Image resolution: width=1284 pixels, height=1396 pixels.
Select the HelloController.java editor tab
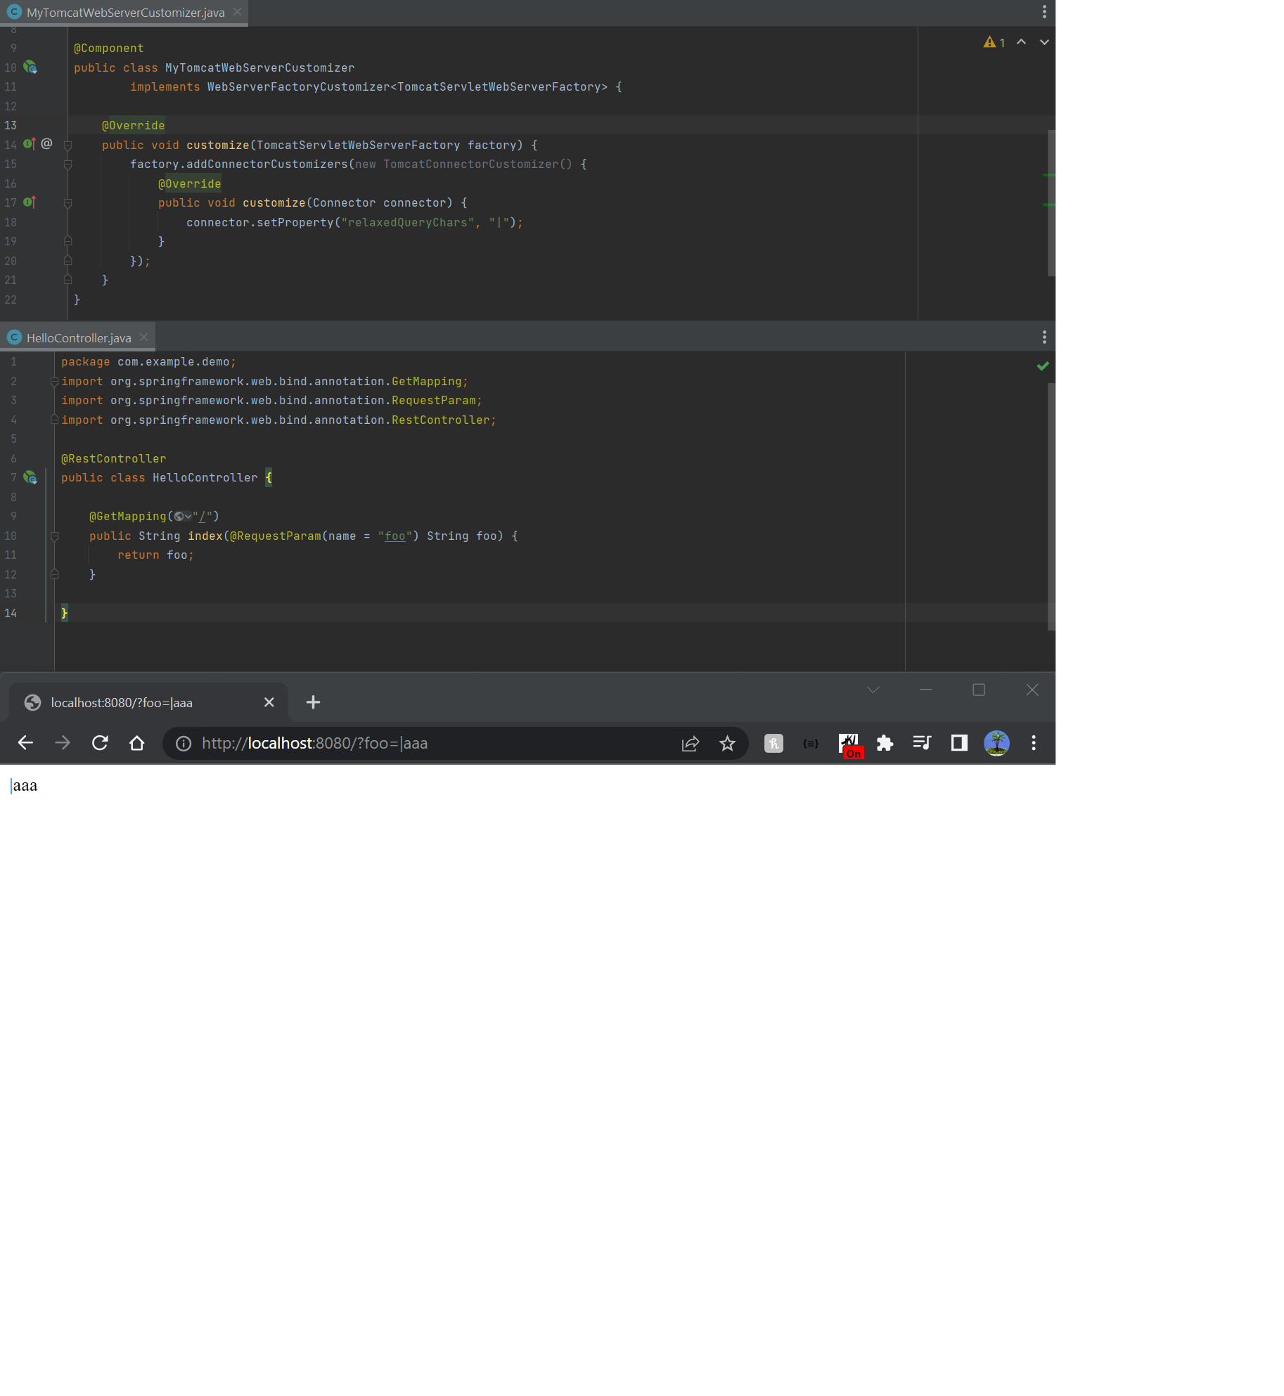(x=77, y=337)
